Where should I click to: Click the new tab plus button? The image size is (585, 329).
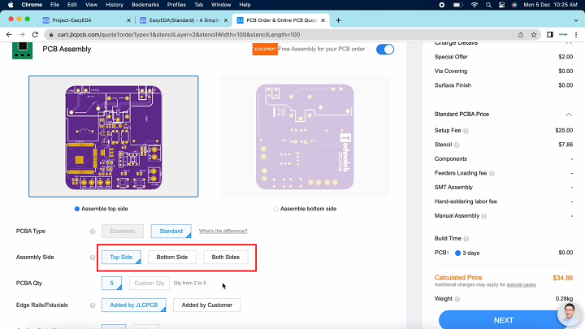(338, 20)
